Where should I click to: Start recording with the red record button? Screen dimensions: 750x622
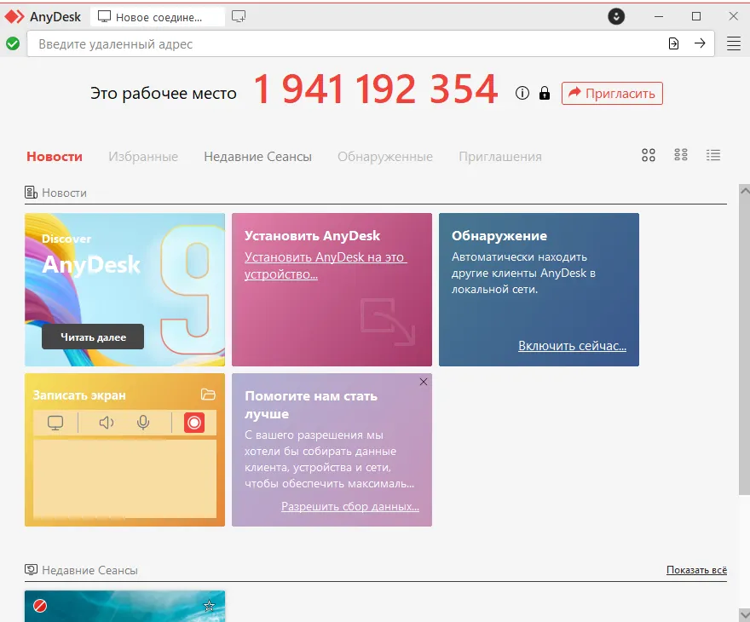194,423
